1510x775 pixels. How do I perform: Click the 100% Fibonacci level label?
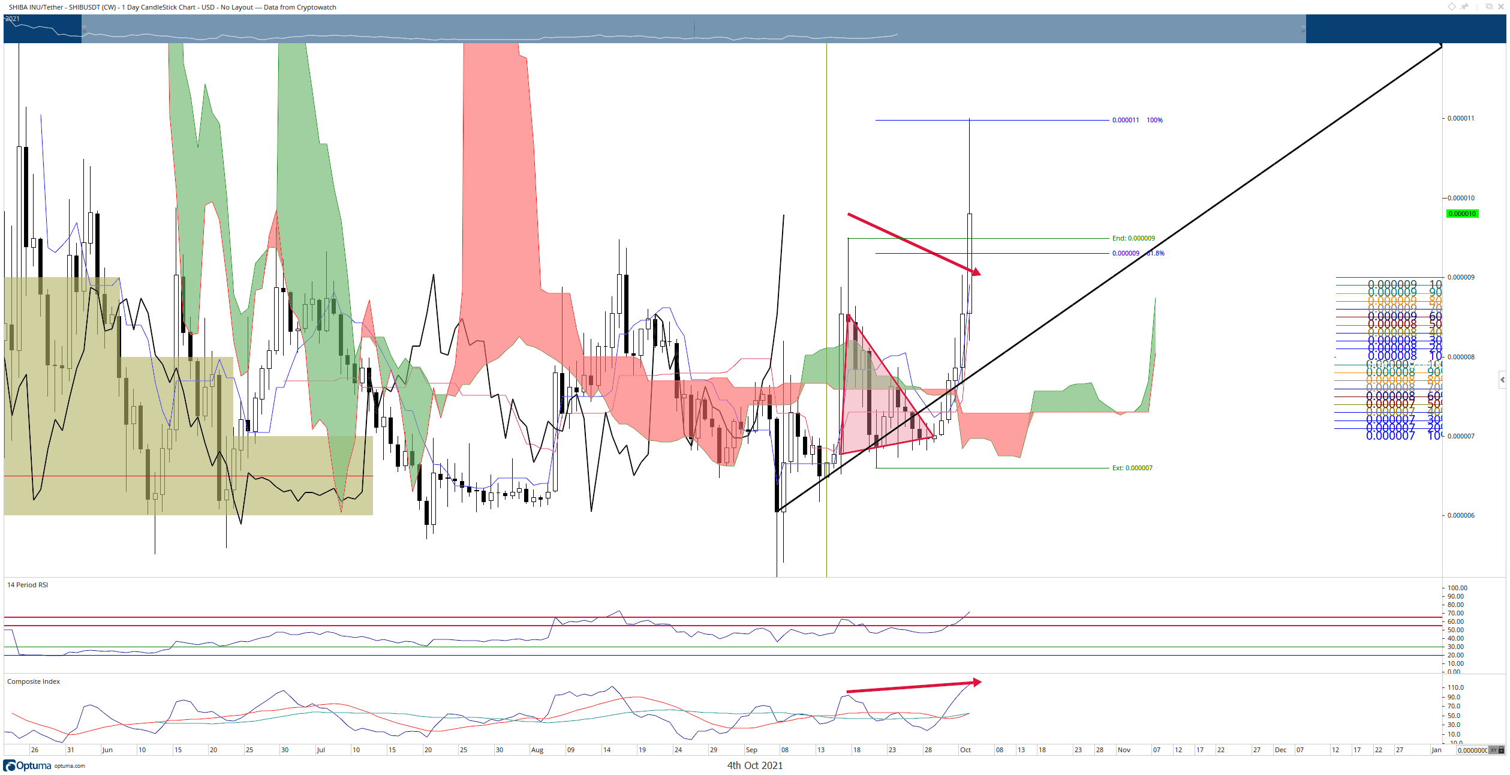[1154, 120]
